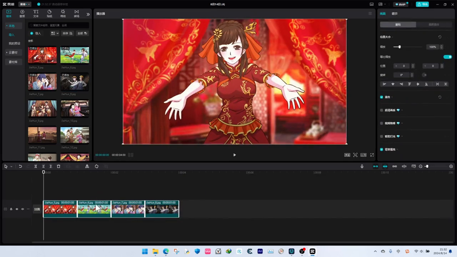The height and width of the screenshot is (257, 457).
Task: Lock the main video track
Action: (x=11, y=209)
